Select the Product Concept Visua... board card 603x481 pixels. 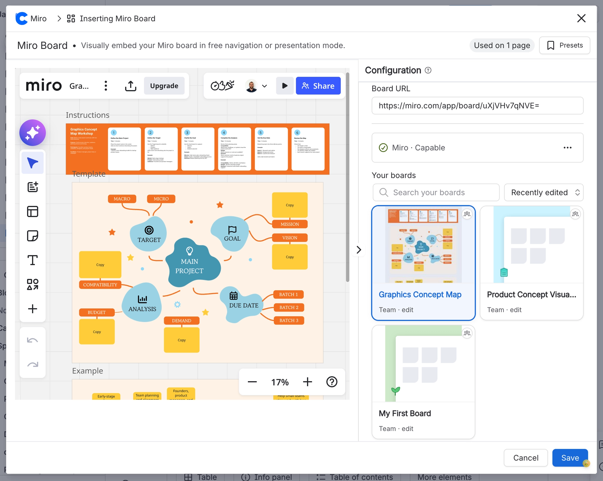(x=531, y=263)
